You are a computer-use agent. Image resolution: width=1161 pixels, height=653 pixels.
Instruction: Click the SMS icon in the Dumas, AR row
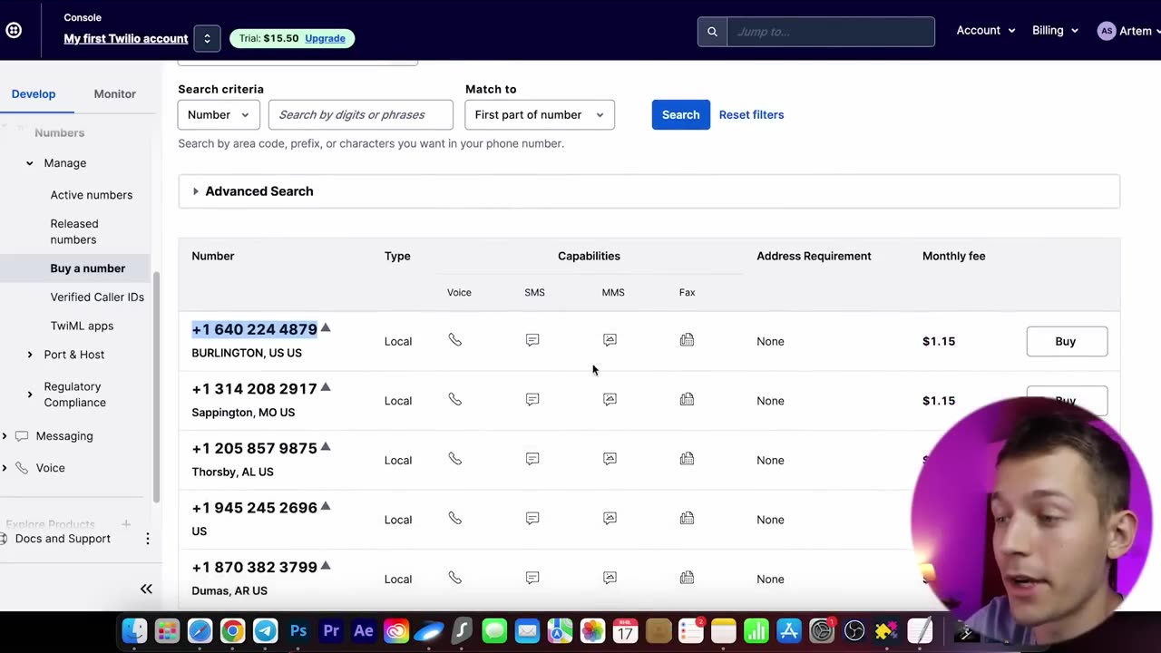point(532,578)
